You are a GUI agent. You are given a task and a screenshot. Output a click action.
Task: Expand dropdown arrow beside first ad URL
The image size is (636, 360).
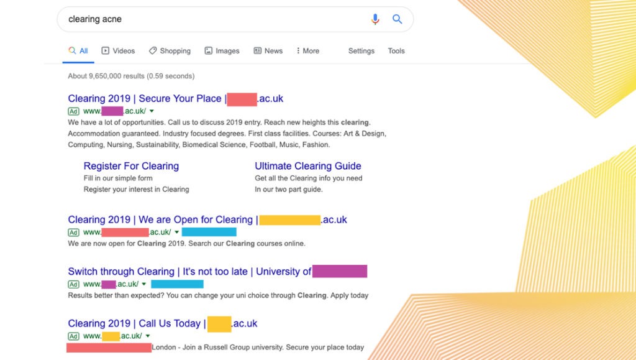152,111
